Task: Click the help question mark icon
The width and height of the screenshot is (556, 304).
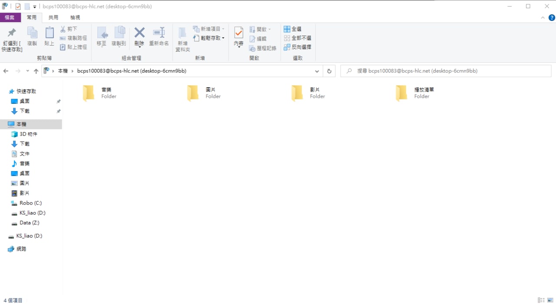Action: [552, 18]
